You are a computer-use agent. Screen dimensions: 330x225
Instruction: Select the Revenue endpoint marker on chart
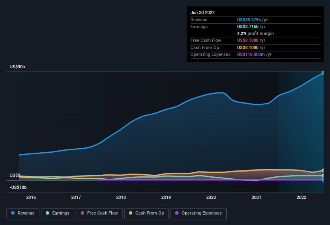point(323,73)
